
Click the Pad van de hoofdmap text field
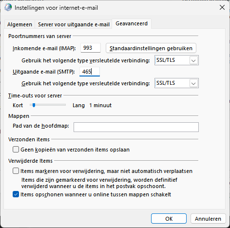tap(136, 127)
